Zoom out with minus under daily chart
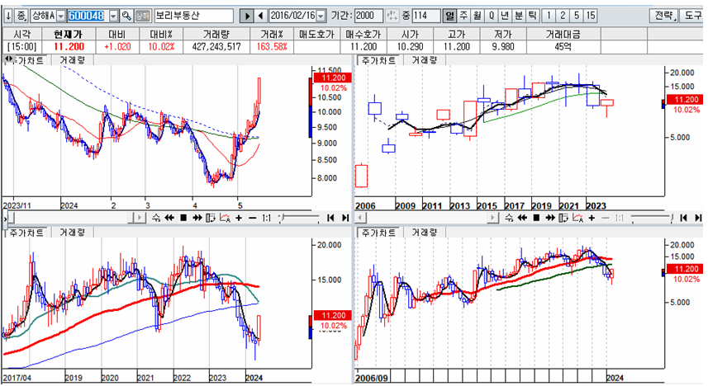 253,218
